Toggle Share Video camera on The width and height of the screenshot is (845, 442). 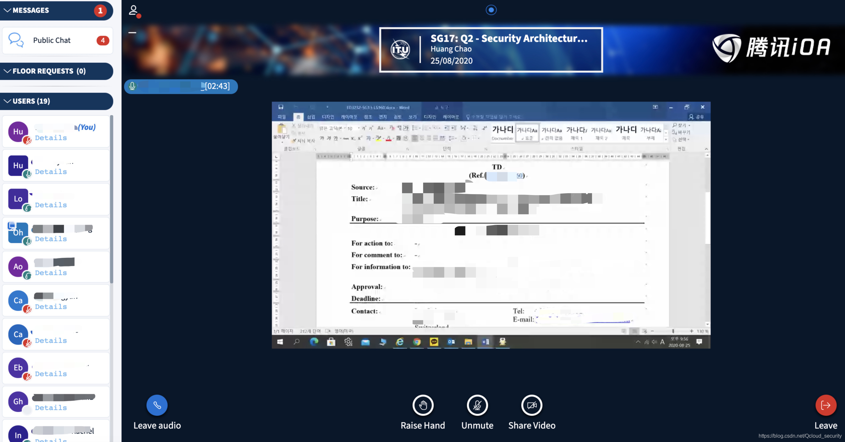[x=532, y=405]
